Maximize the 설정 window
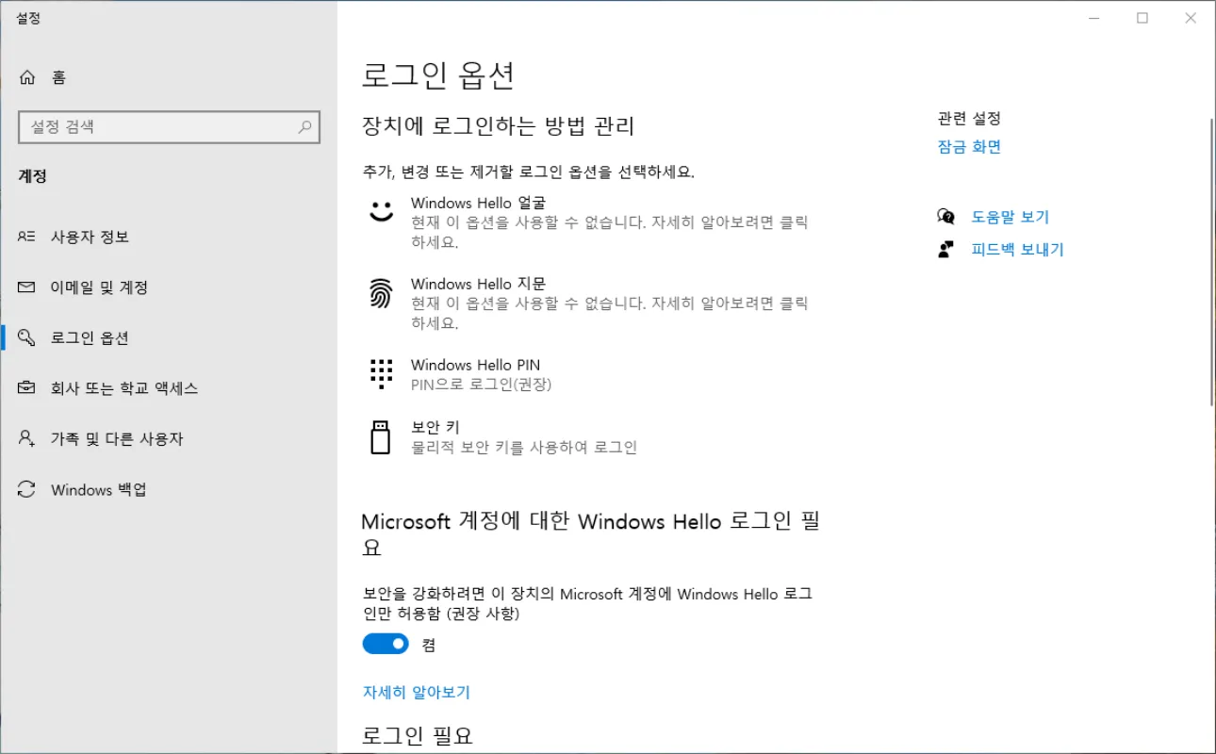 1142,18
